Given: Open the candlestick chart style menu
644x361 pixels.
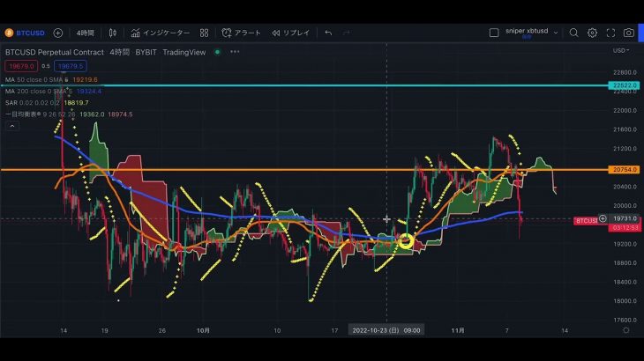Looking at the screenshot, I should pos(113,33).
